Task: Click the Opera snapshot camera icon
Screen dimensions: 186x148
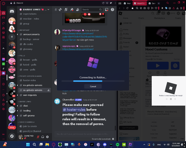Action: [145, 8]
